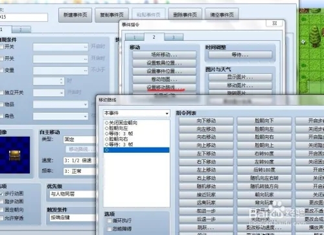Select event page tab 1
The height and width of the screenshot is (235, 324).
(5, 30)
